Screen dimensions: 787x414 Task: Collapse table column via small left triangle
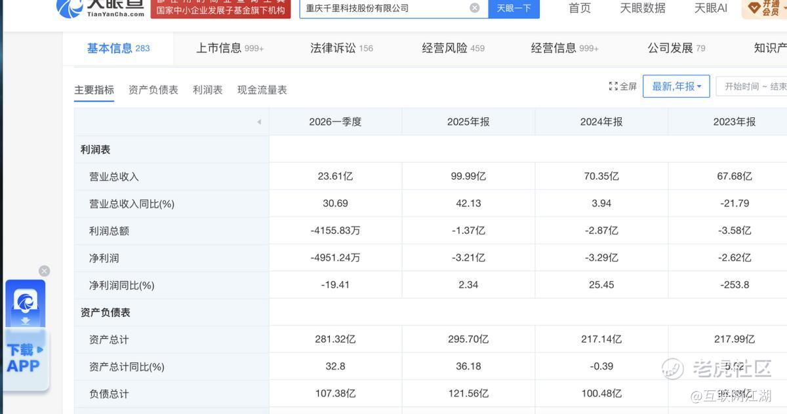[259, 122]
